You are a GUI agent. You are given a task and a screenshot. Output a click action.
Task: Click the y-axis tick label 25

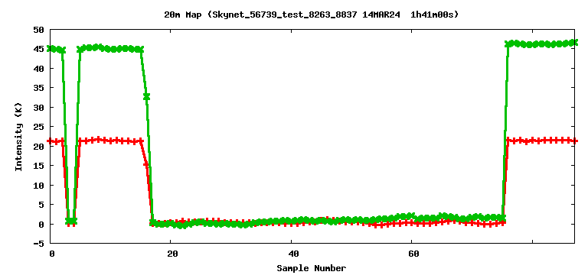tap(39, 127)
